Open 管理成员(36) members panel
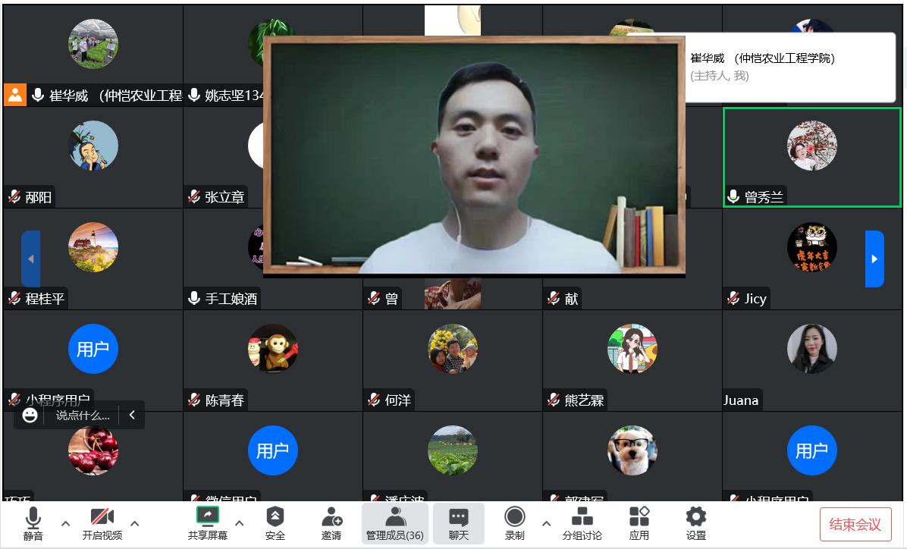This screenshot has width=907, height=549. tap(394, 523)
